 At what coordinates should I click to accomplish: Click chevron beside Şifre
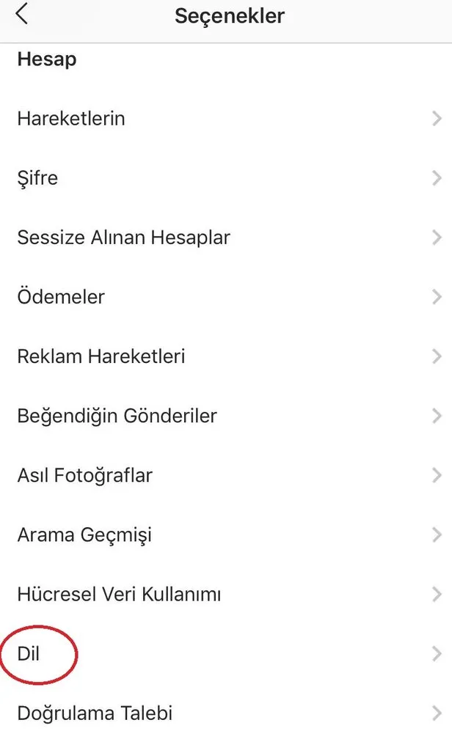[437, 178]
